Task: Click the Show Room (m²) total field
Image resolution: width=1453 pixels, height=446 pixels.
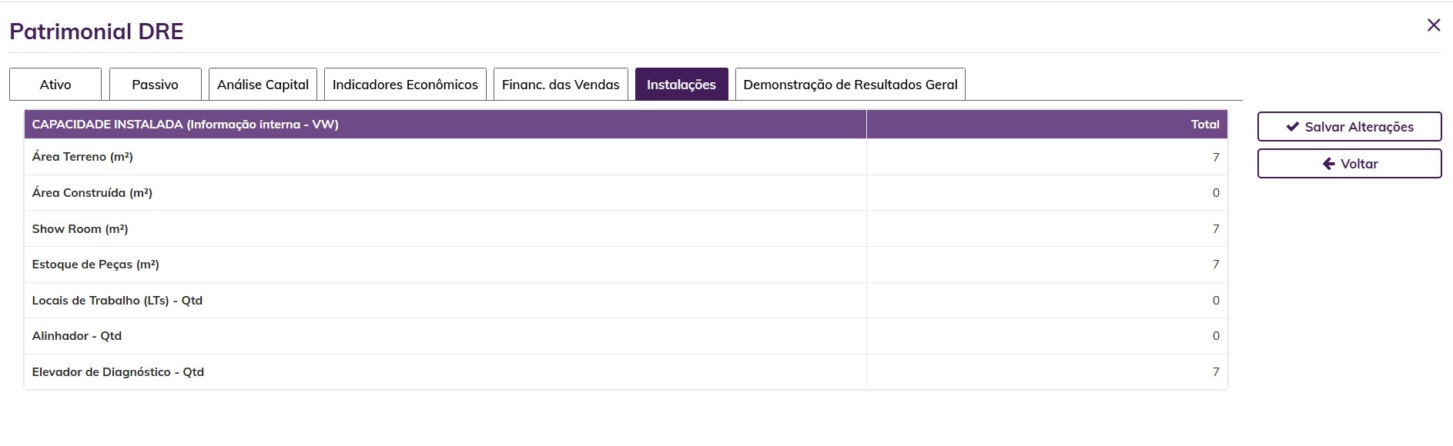Action: tap(1046, 228)
